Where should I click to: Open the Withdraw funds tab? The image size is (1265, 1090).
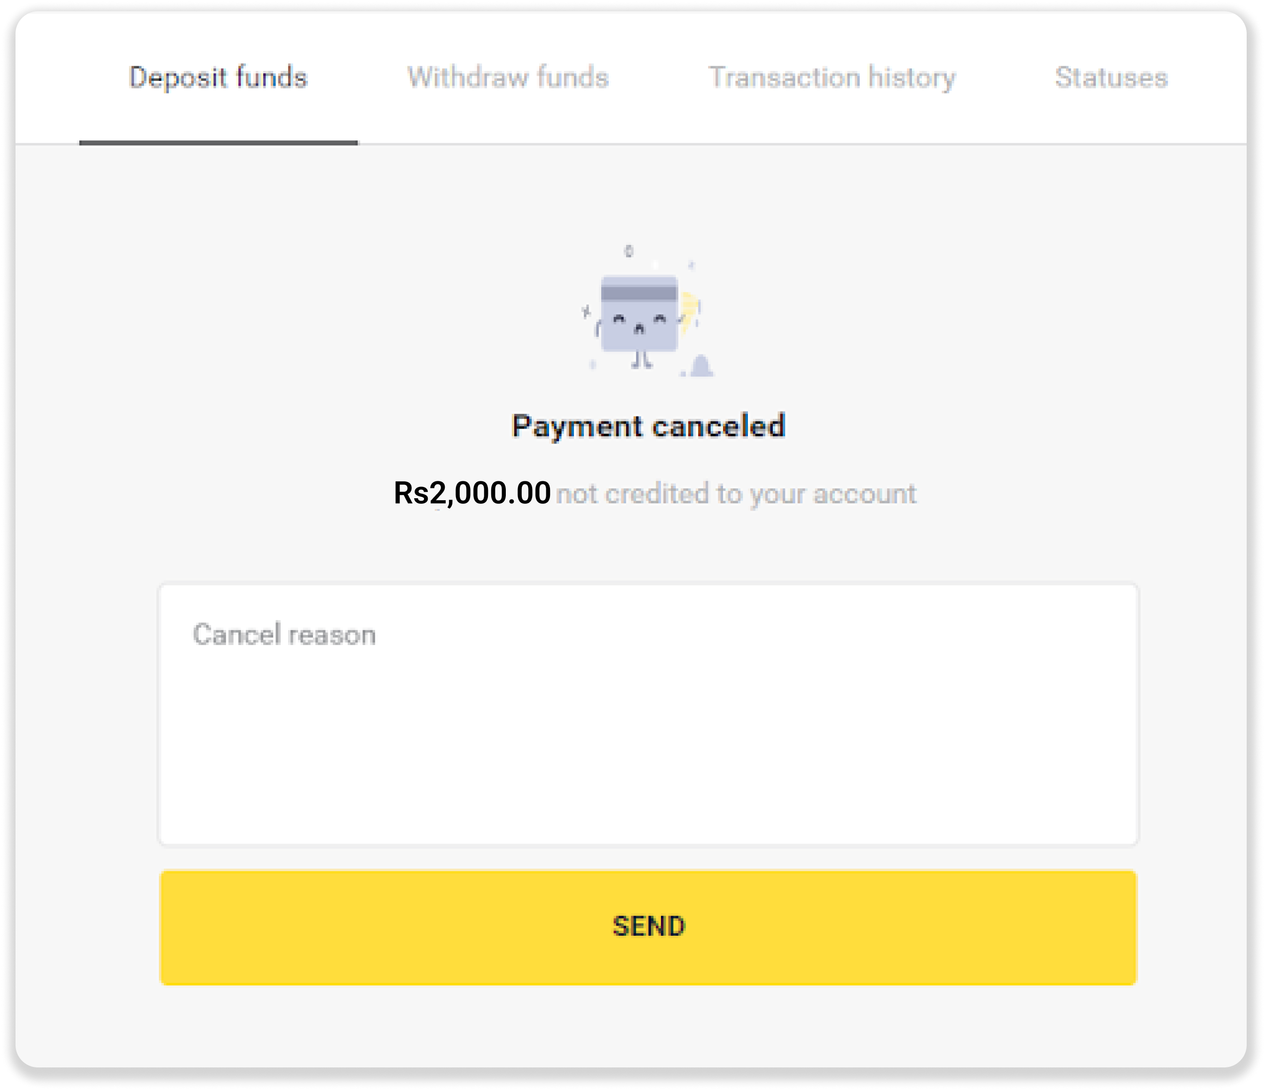point(508,78)
